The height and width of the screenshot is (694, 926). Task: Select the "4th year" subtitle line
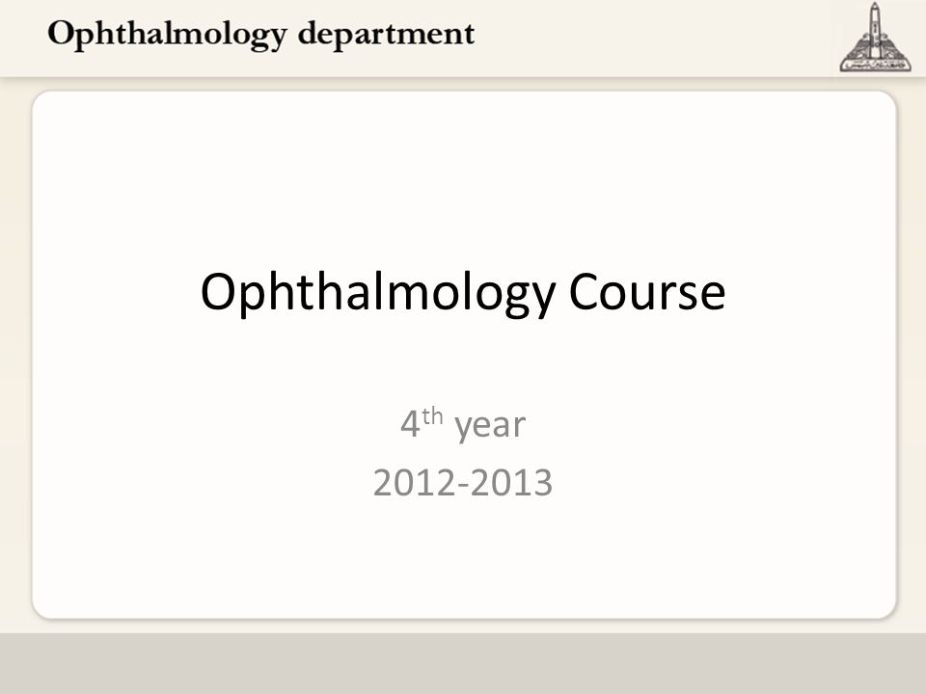point(463,424)
